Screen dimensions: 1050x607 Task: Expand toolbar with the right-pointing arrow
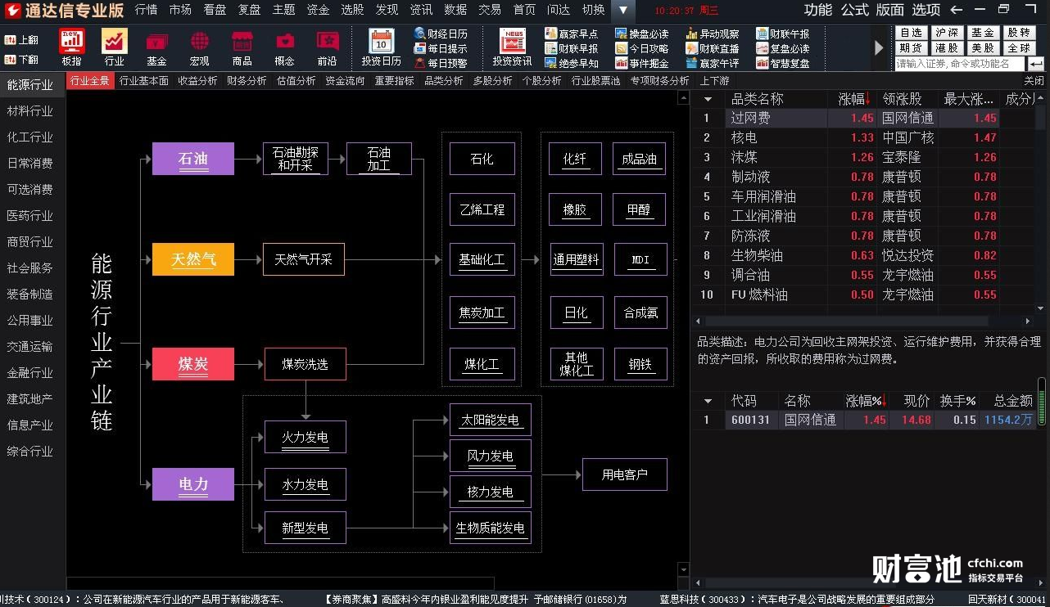(880, 48)
